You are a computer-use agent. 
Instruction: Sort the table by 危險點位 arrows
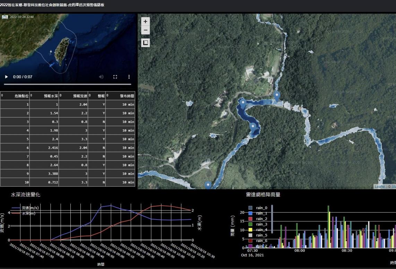click(2, 95)
